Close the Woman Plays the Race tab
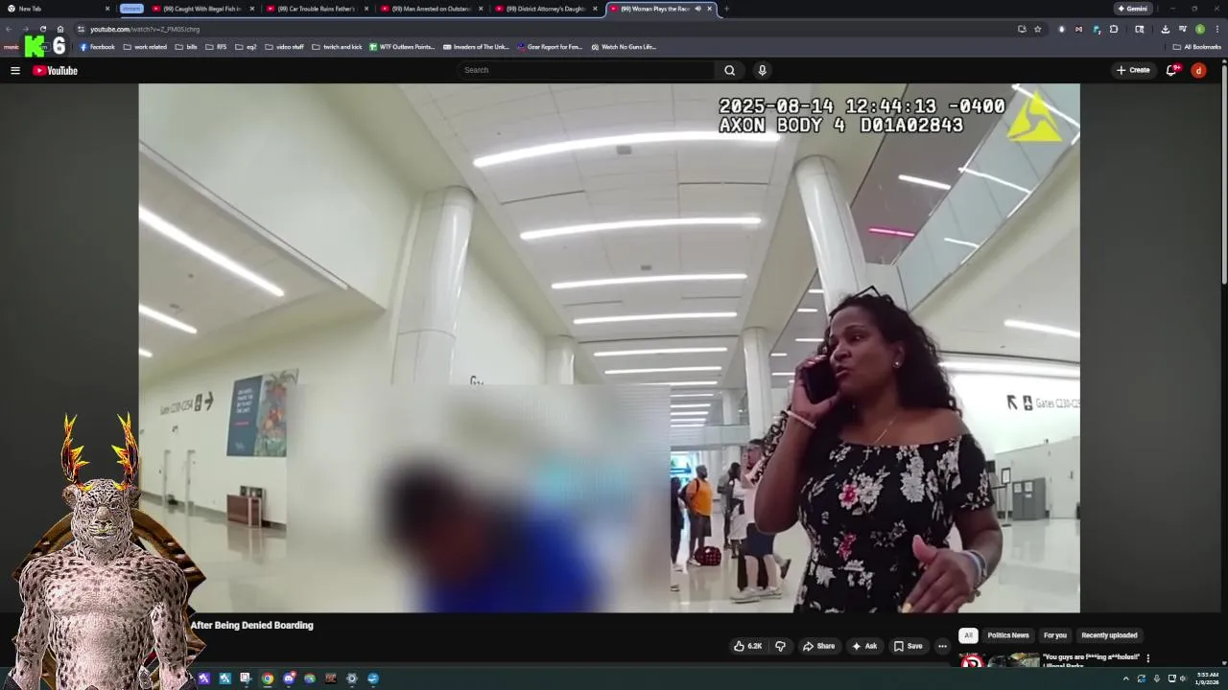The width and height of the screenshot is (1228, 690). tap(710, 9)
